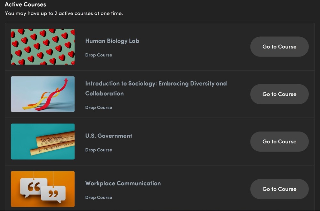Click Go to Course for Workplace Communication
The image size is (320, 211).
tap(279, 189)
